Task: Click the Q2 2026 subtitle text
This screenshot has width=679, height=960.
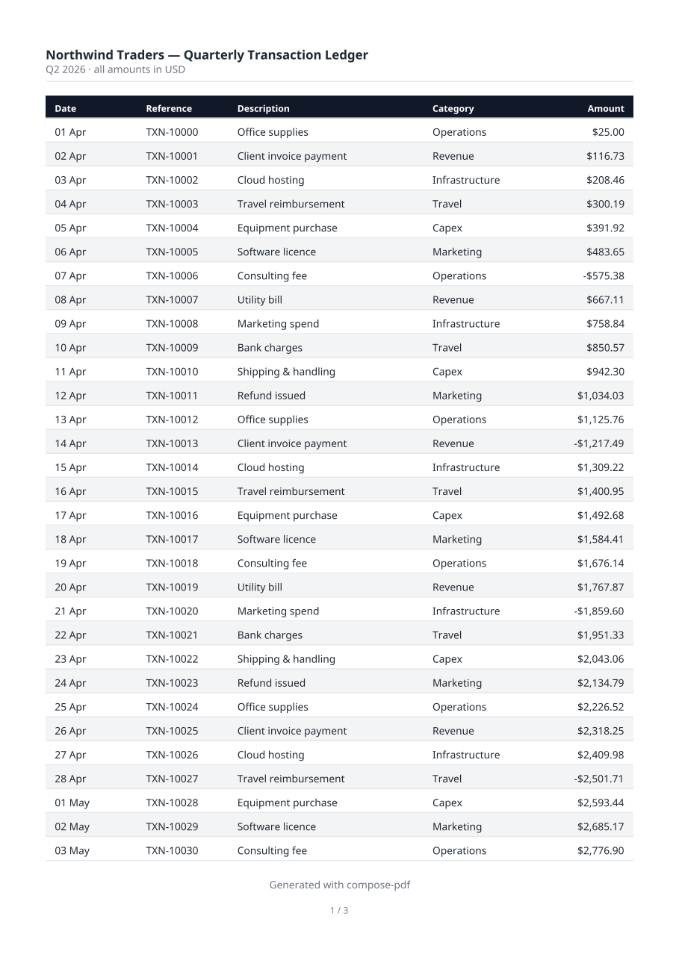Action: click(x=115, y=69)
